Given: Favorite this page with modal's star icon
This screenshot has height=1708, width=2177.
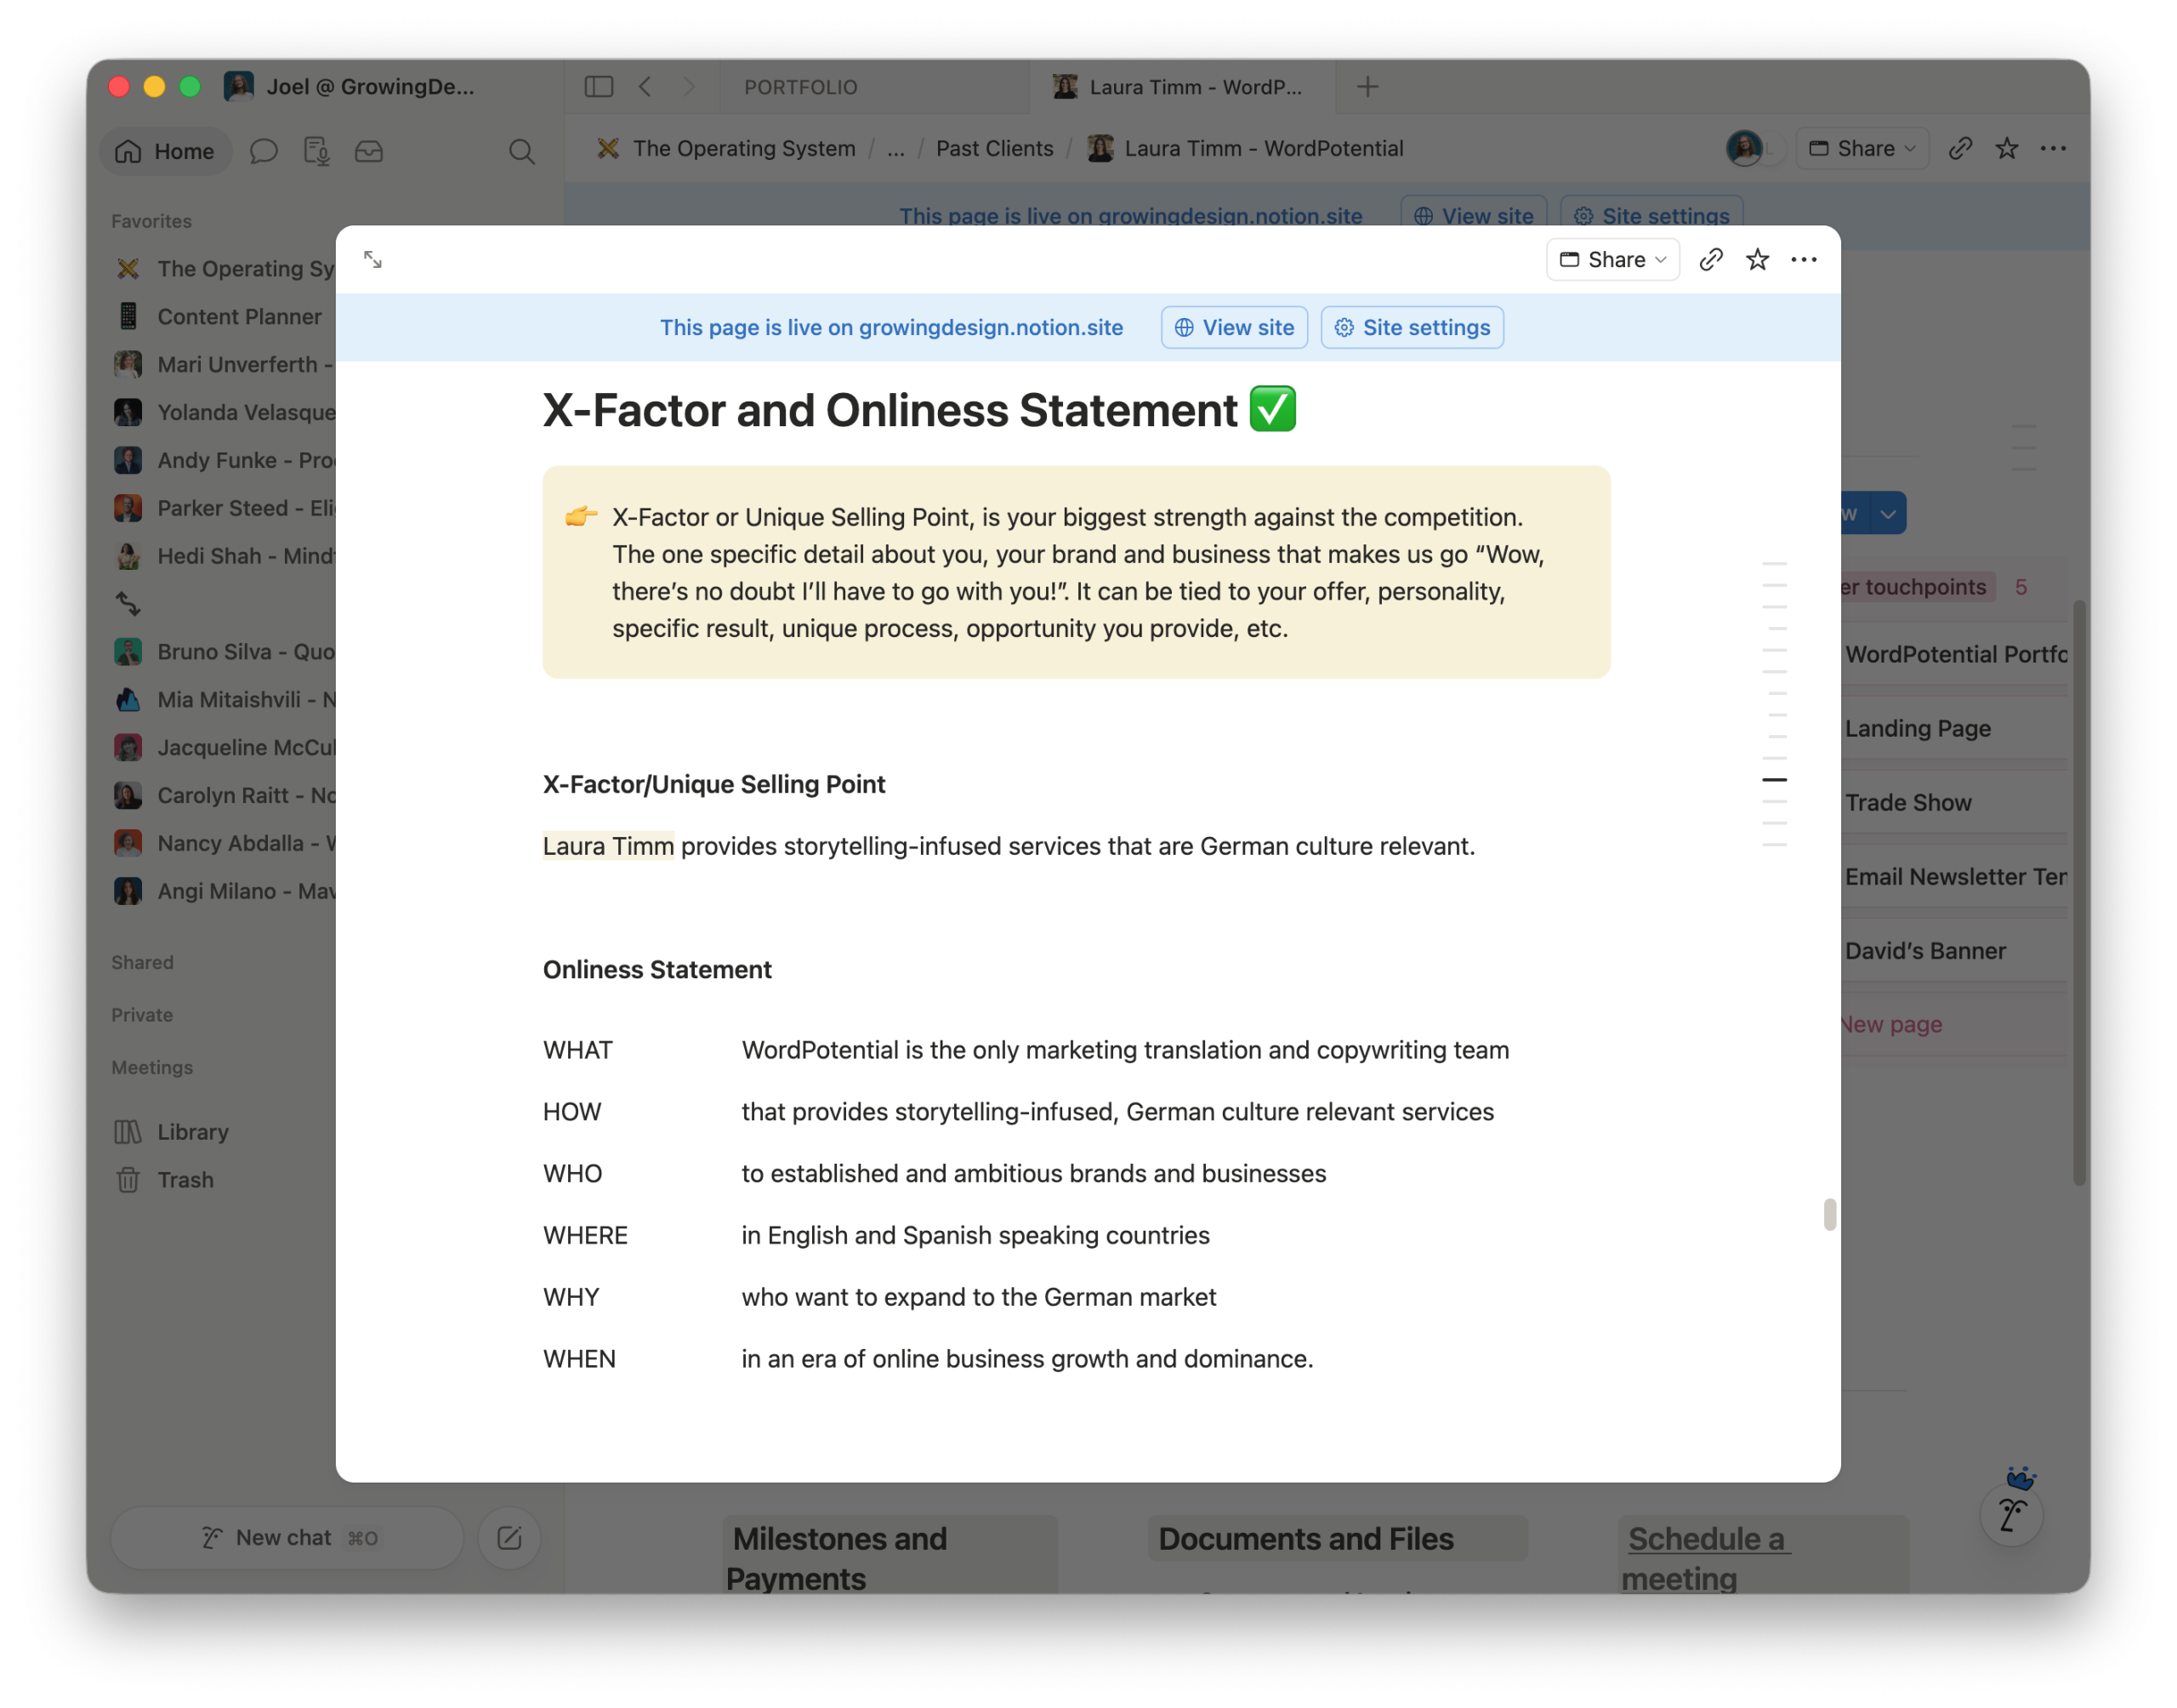Looking at the screenshot, I should (1756, 260).
